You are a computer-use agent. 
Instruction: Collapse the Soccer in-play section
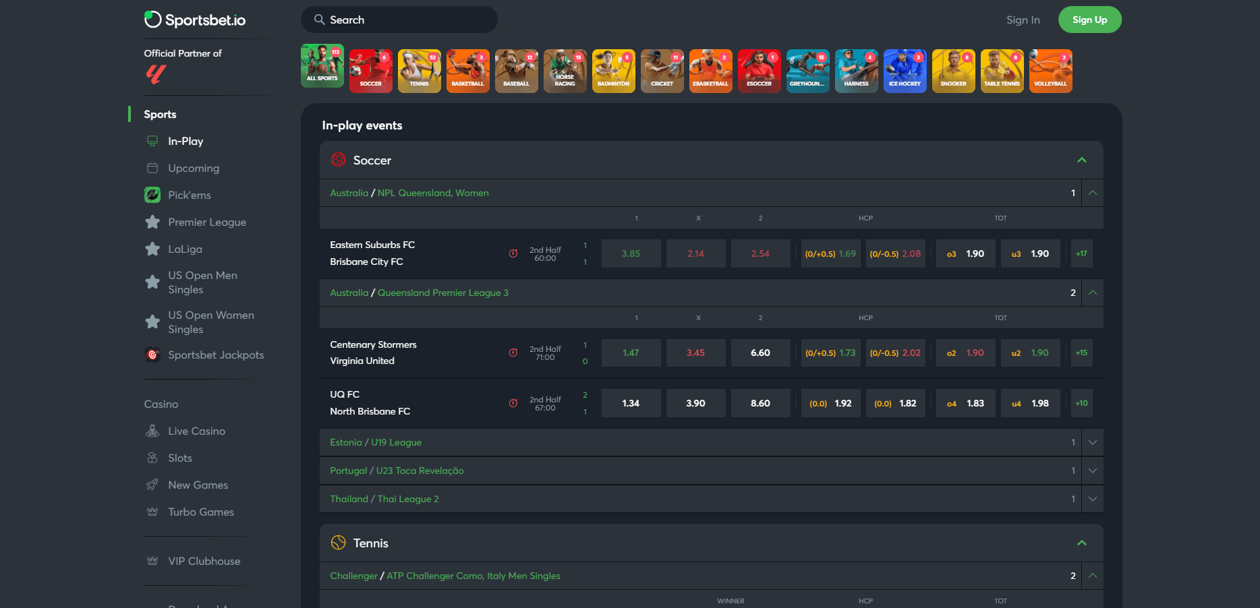[1081, 160]
